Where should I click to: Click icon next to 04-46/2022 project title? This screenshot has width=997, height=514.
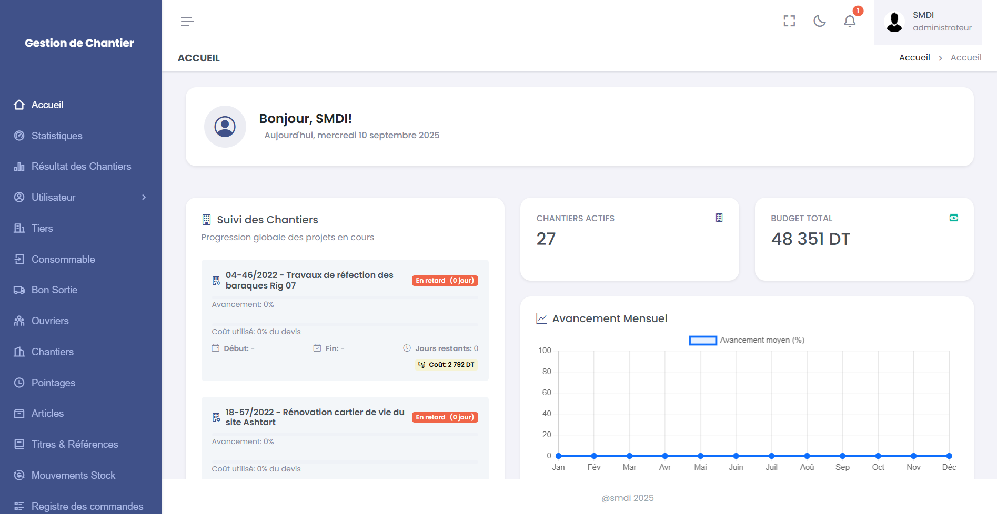[216, 281]
